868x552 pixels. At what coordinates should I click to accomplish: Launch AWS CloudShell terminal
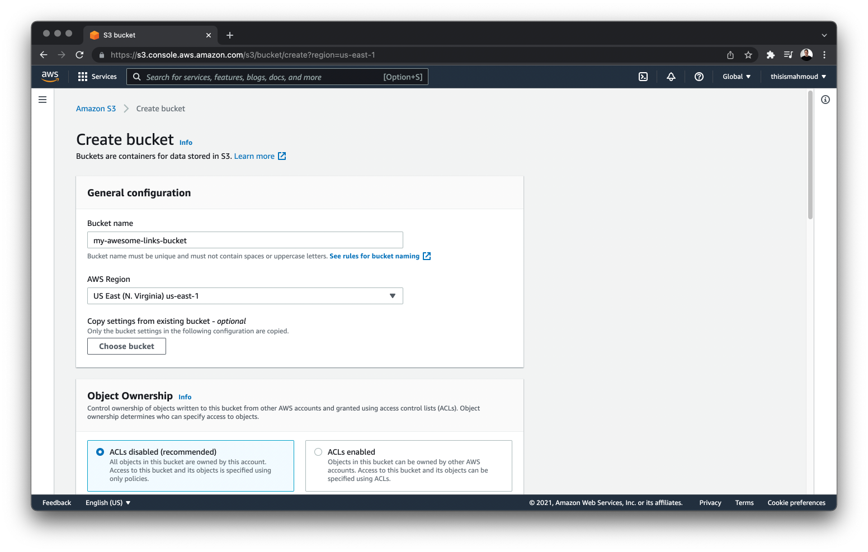click(x=643, y=76)
